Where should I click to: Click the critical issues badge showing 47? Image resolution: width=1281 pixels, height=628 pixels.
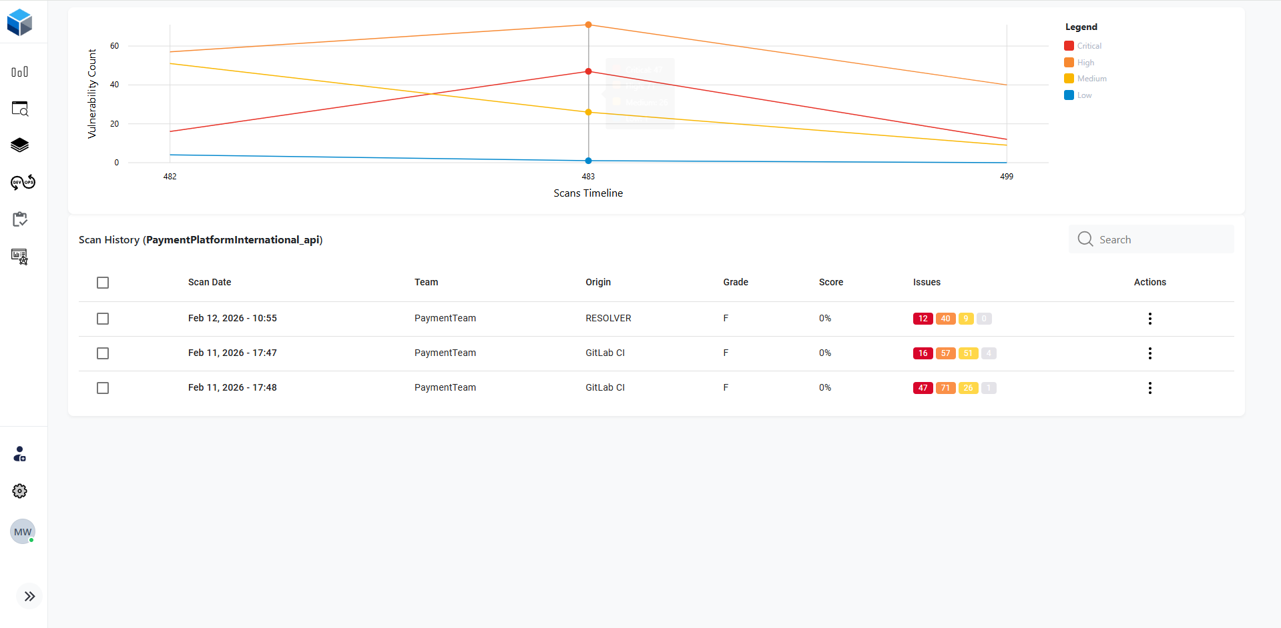tap(923, 388)
